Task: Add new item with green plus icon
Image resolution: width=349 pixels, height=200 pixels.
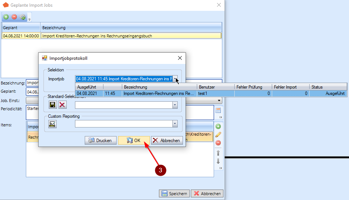Action: point(218,126)
